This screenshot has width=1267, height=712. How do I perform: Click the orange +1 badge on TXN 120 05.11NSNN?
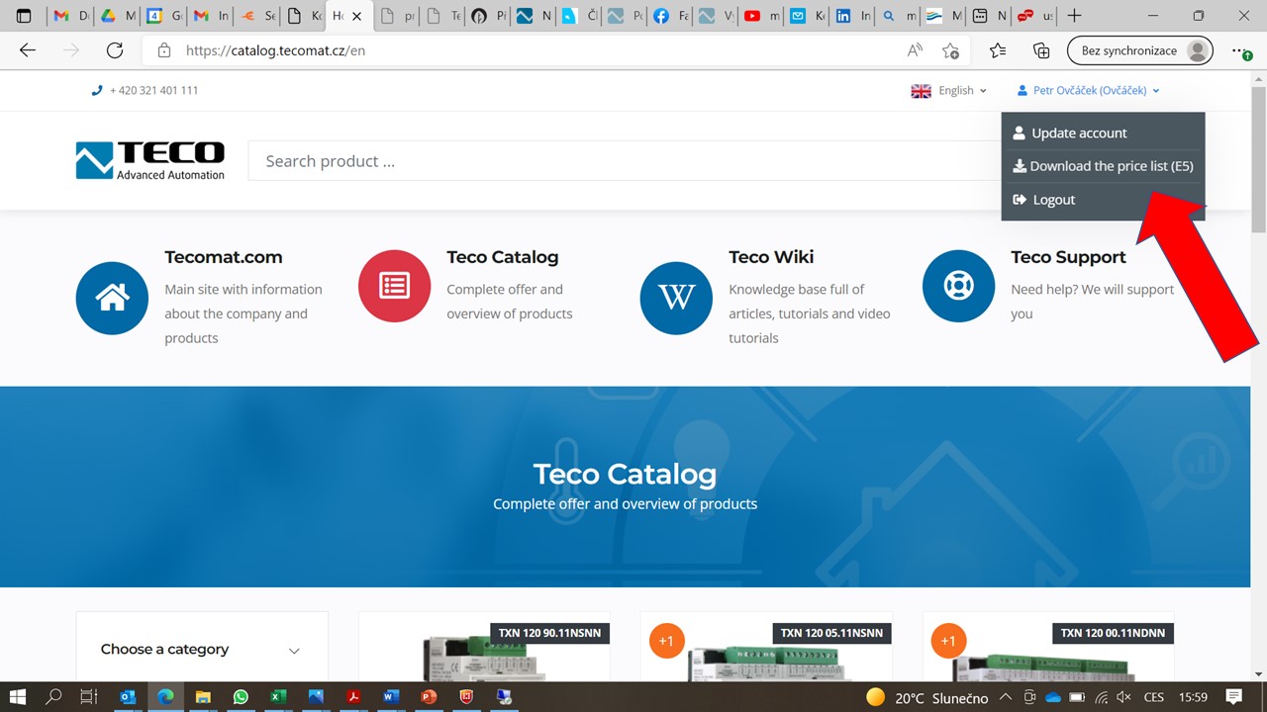[666, 641]
